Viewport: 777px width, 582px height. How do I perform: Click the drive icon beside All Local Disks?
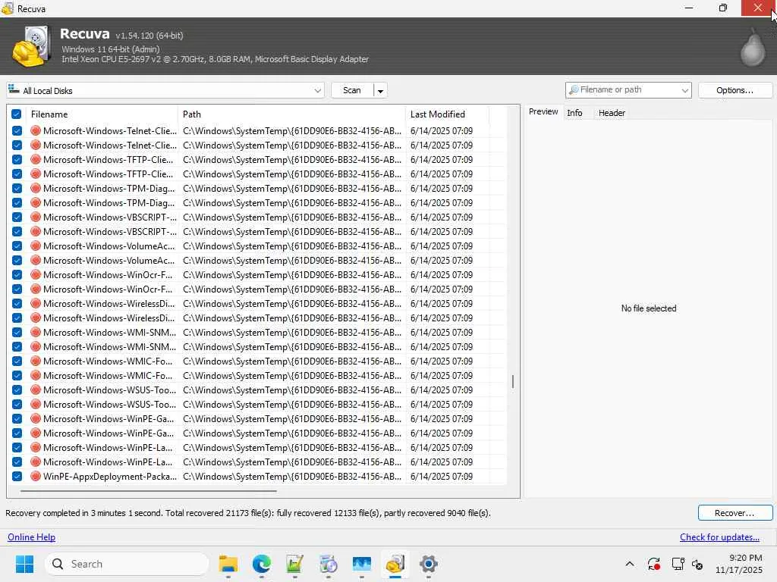[14, 89]
